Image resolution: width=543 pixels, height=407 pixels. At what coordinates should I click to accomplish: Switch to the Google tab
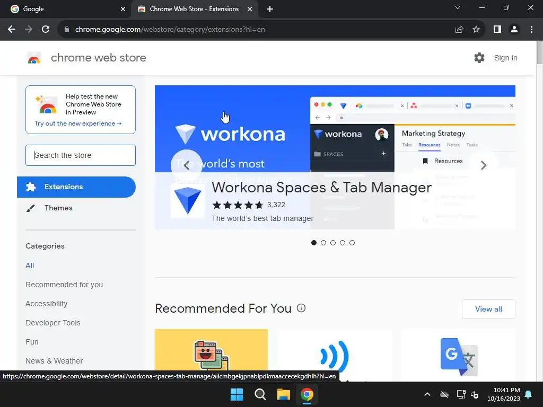[66, 9]
